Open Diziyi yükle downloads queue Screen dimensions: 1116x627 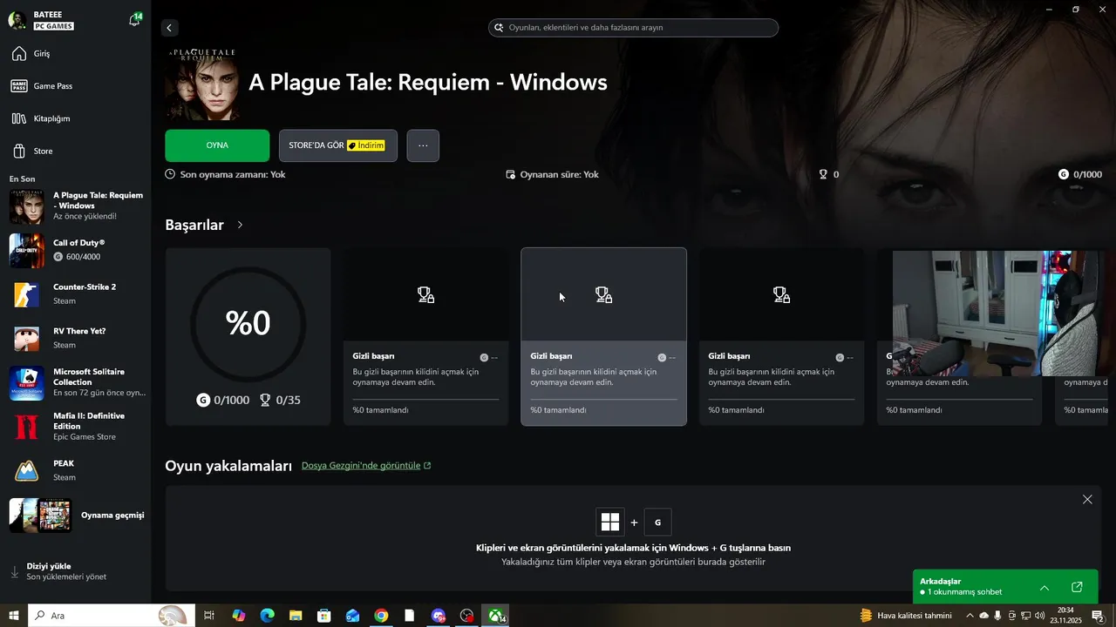coord(76,571)
